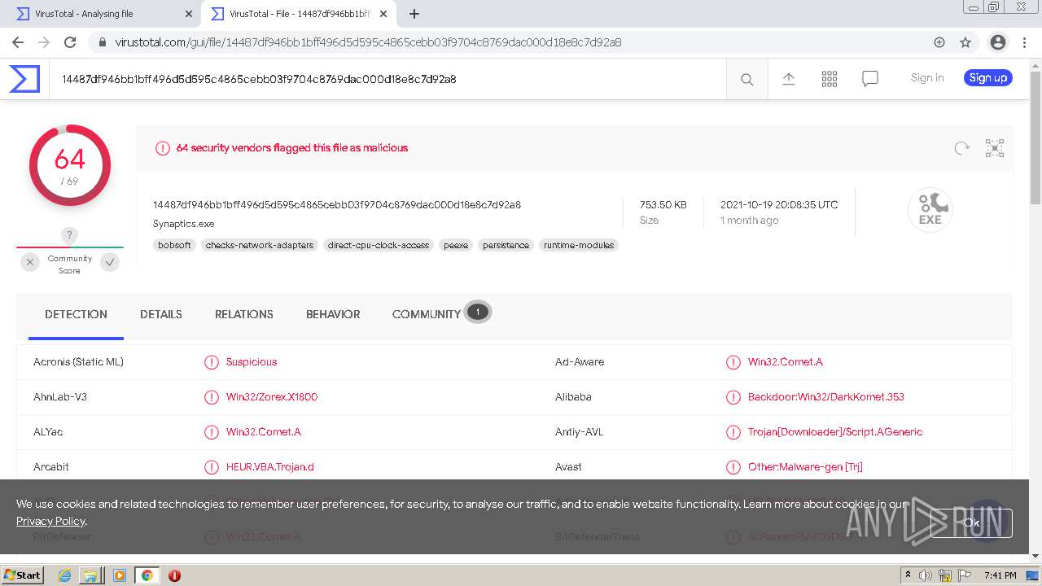Close the 'Analysing file' tab
1042x586 pixels.
[189, 14]
